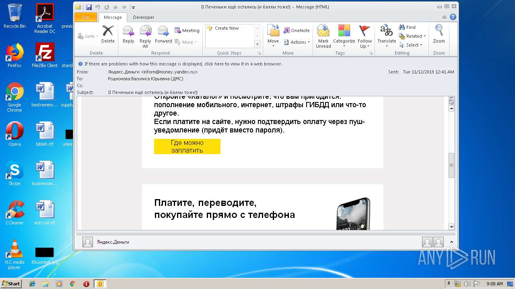
Task: Open the Quick Steps dialog launcher
Action: [259, 53]
